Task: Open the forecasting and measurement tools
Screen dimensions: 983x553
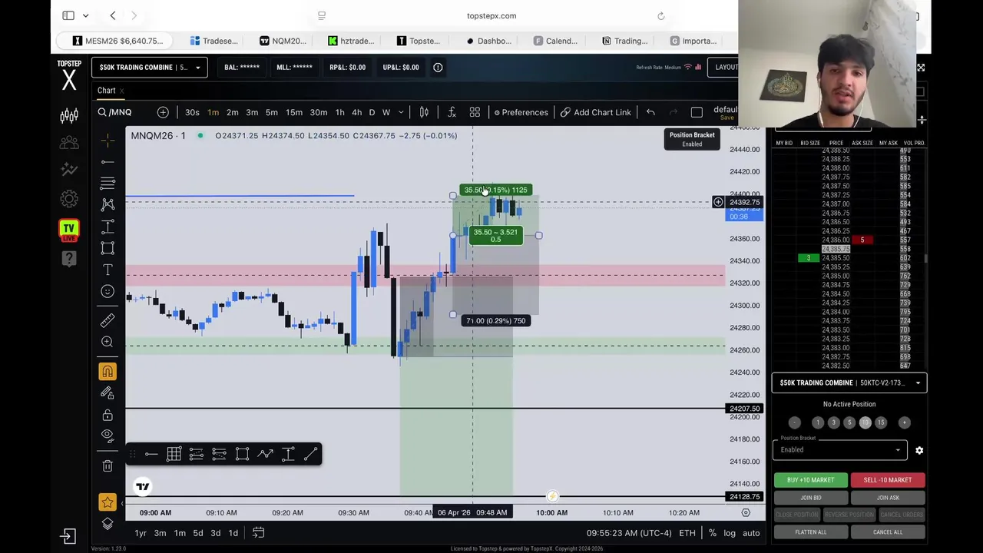Action: [108, 227]
